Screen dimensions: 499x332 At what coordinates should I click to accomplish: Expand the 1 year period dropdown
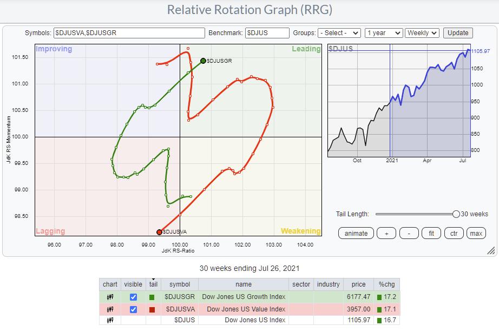pyautogui.click(x=383, y=33)
